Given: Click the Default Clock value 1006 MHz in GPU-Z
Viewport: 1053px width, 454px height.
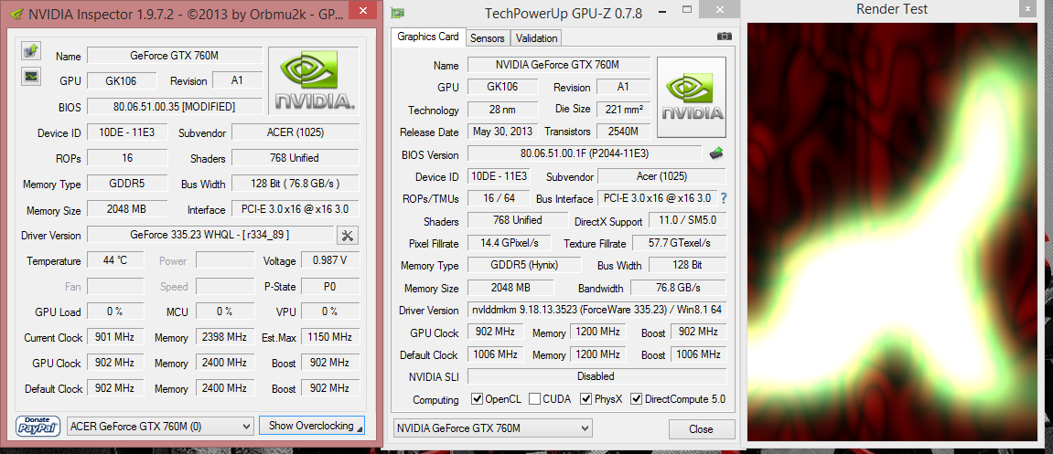Looking at the screenshot, I should click(x=494, y=354).
